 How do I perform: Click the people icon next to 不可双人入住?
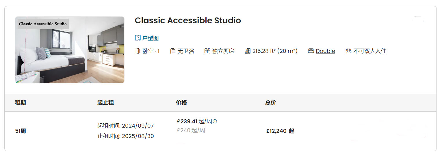348,51
